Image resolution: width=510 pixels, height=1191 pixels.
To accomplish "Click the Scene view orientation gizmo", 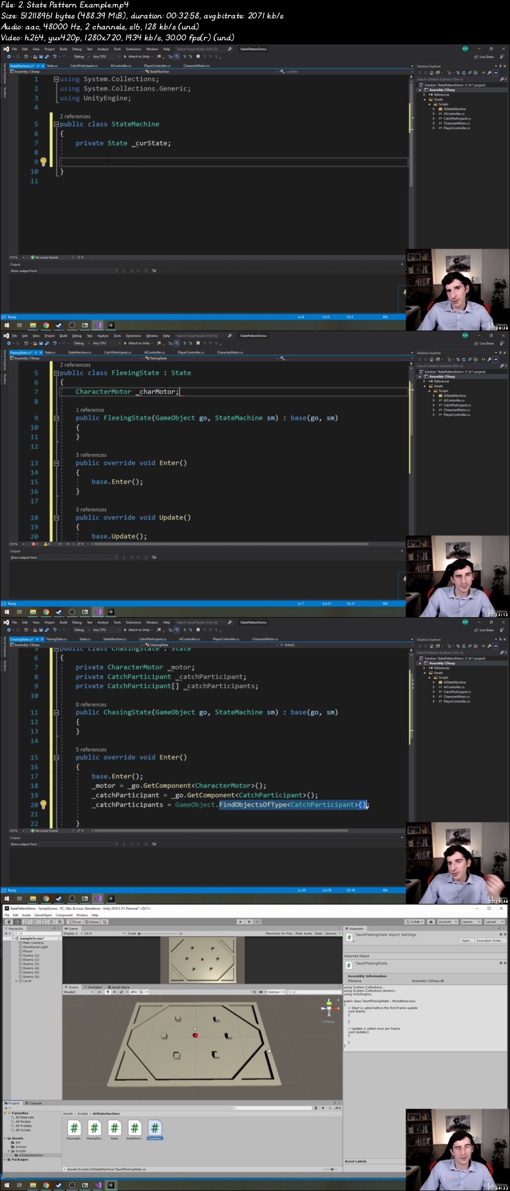I will pyautogui.click(x=329, y=1008).
